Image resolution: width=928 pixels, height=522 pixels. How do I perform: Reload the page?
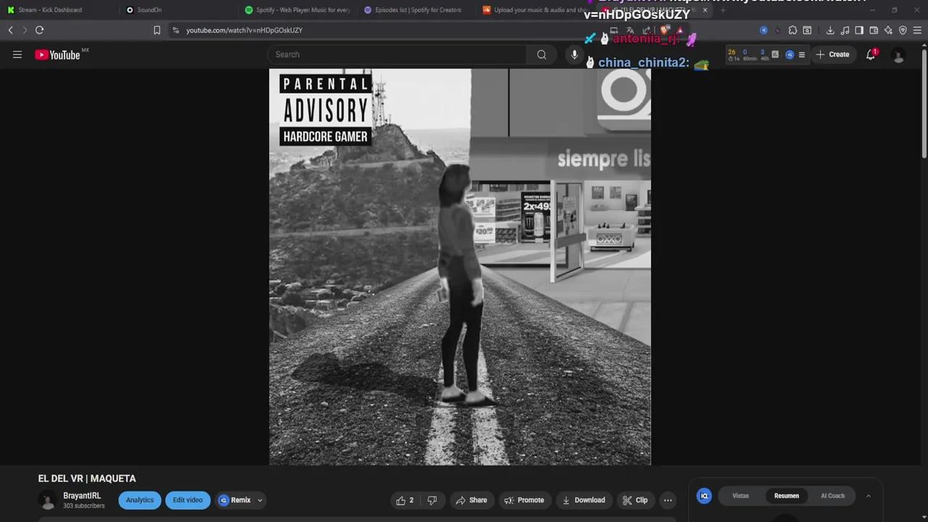click(x=39, y=30)
